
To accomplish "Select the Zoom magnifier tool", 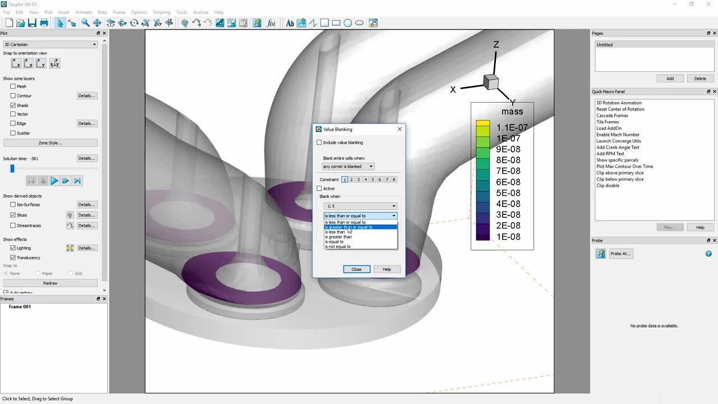I will 85,23.
